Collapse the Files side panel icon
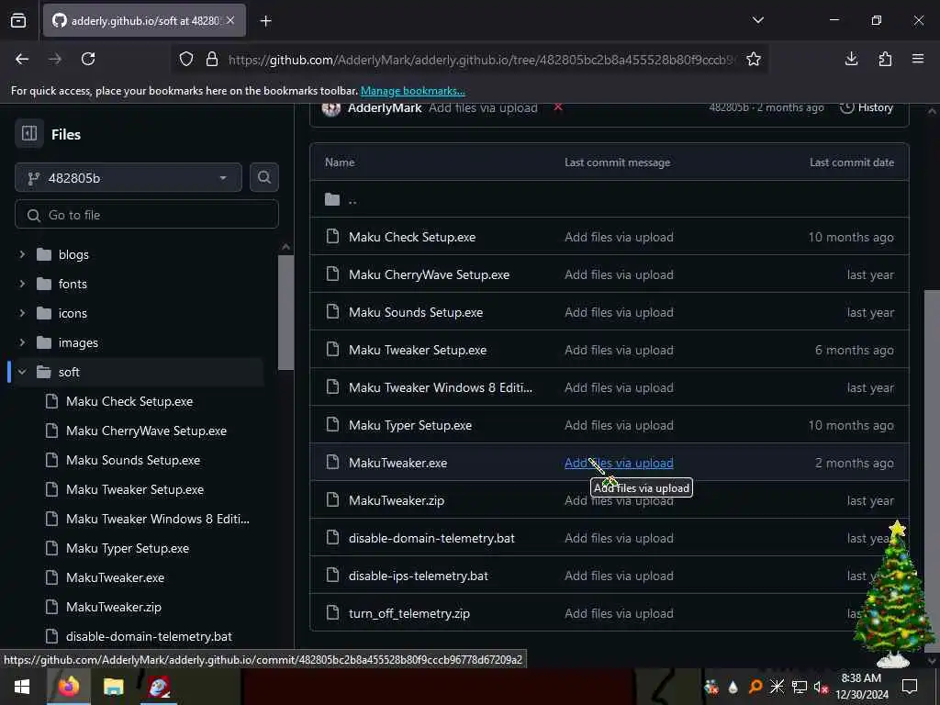 [29, 133]
